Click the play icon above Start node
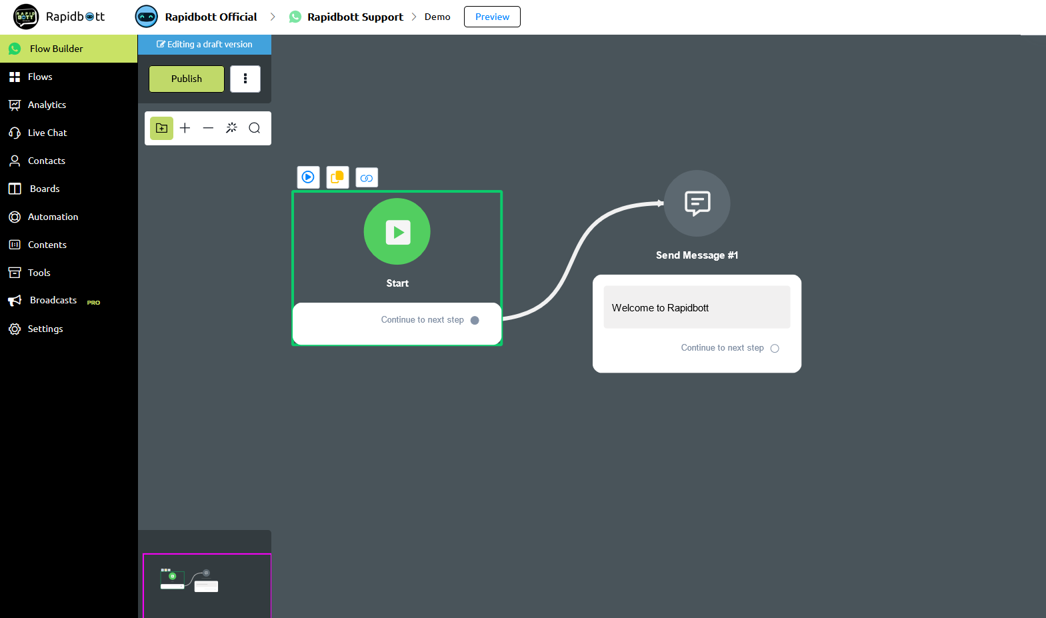Viewport: 1046px width, 618px height. point(308,177)
